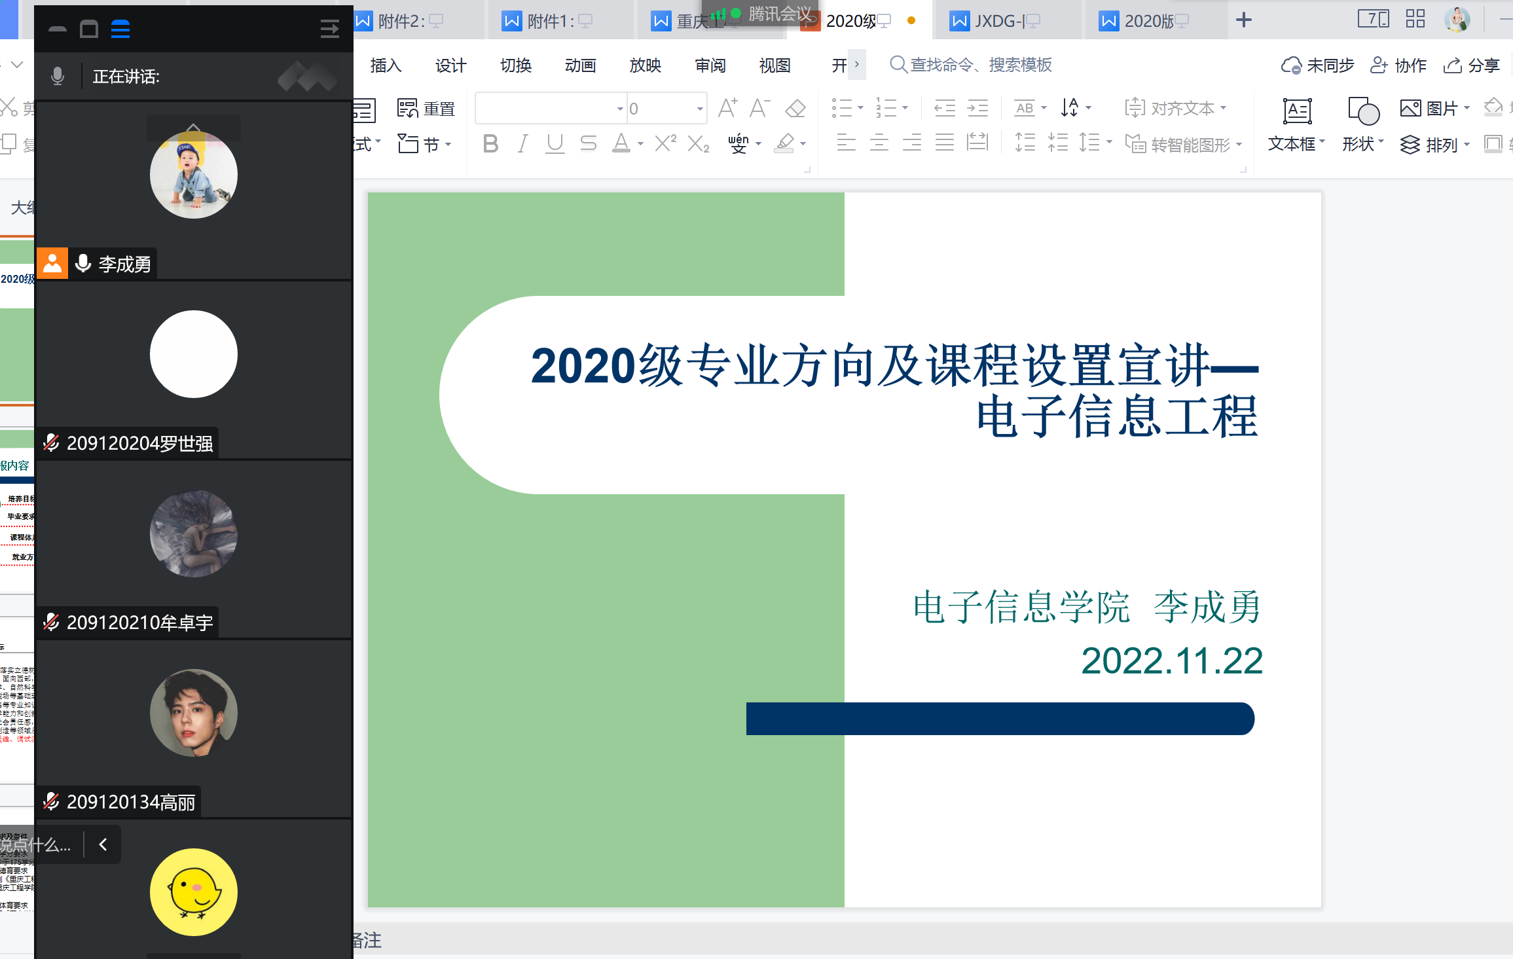Viewport: 1513px width, 959px height.
Task: Toggle microphone next to 李成勇
Action: click(x=83, y=263)
